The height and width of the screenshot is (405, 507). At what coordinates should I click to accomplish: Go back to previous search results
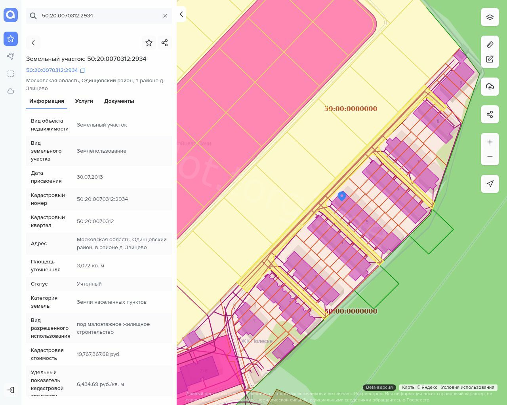pos(33,43)
